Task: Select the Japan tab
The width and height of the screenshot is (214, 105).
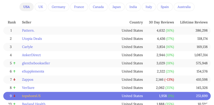Action: tap(116, 7)
